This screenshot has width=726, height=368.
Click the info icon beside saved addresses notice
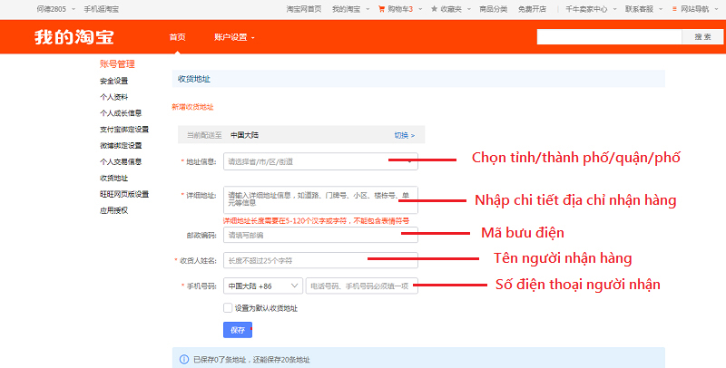click(x=184, y=359)
